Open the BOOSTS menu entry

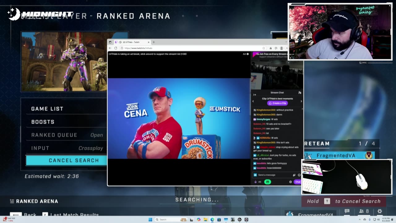pyautogui.click(x=43, y=122)
